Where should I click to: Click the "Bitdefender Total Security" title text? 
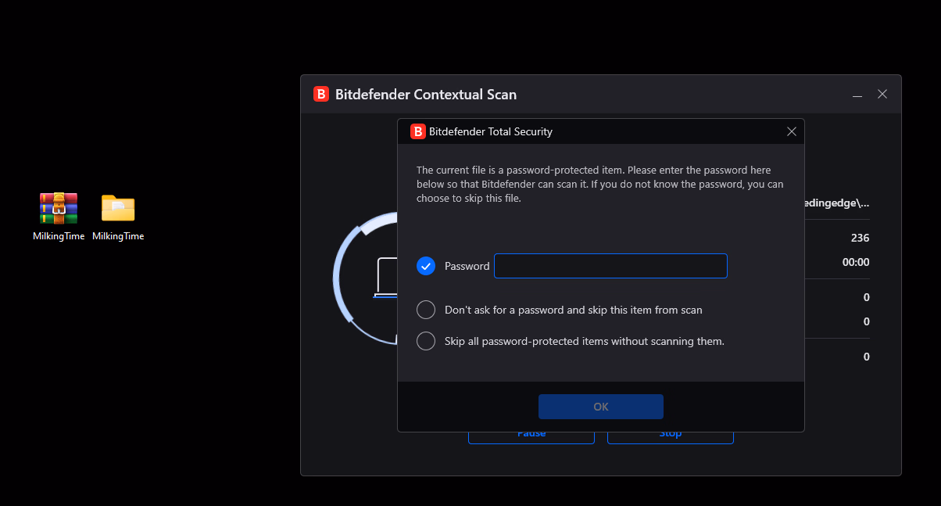click(x=491, y=131)
